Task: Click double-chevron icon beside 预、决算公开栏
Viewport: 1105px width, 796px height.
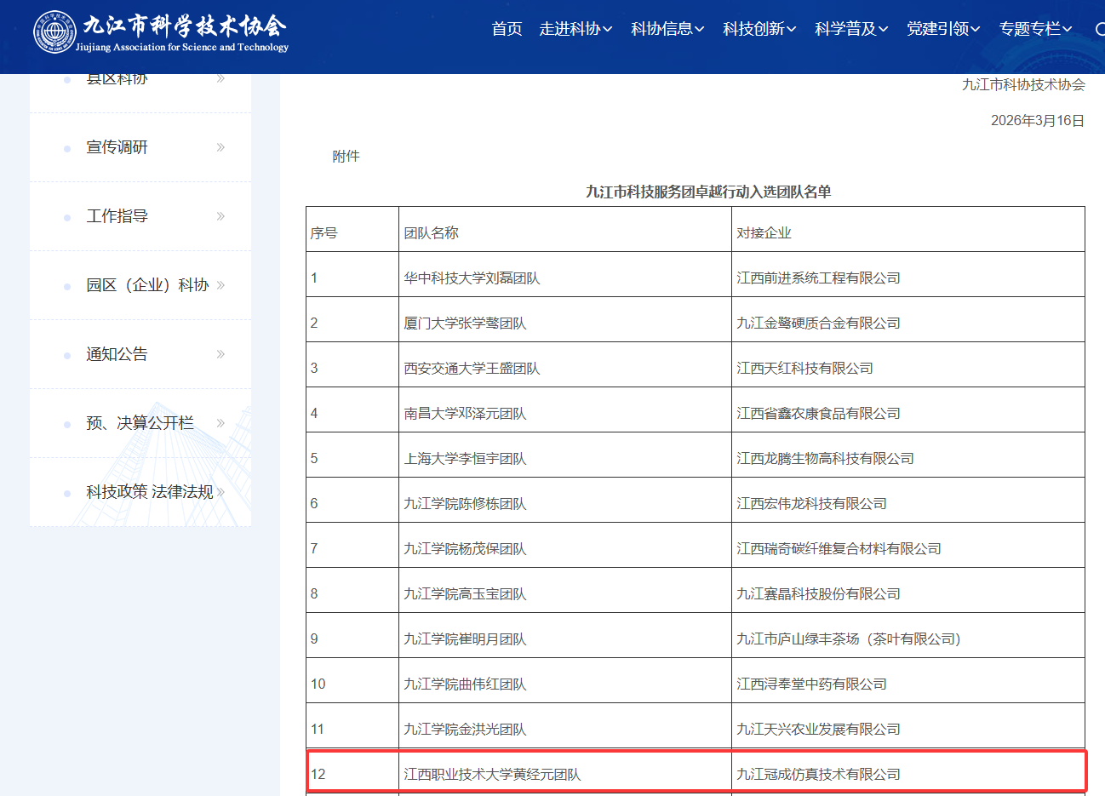Action: [x=220, y=423]
